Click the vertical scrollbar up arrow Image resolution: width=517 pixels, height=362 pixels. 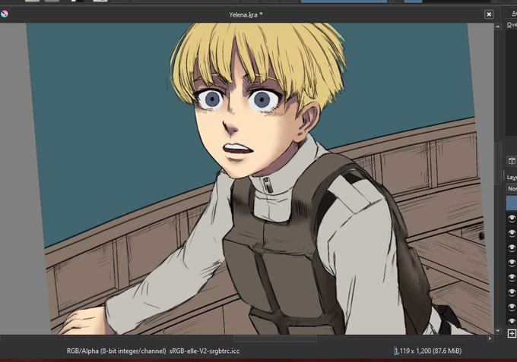498,26
